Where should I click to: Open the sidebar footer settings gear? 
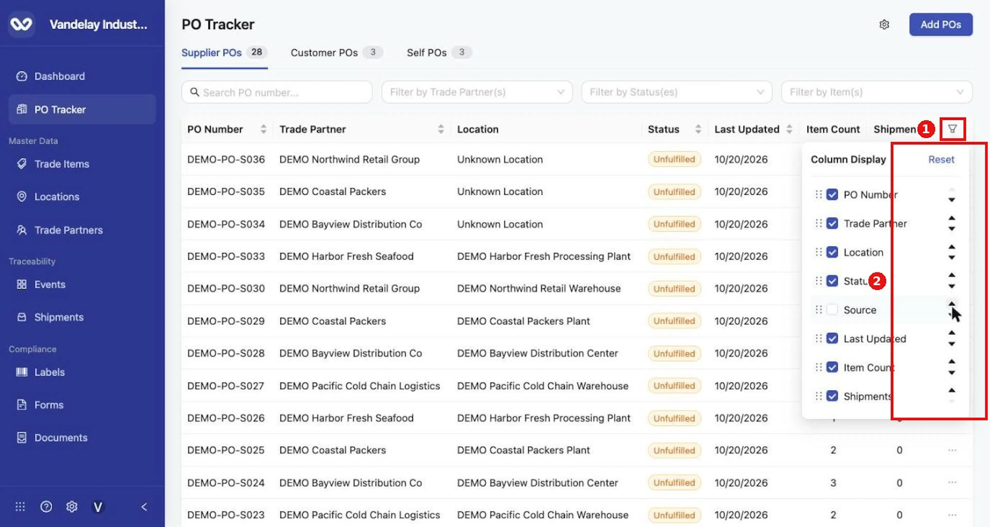point(72,507)
